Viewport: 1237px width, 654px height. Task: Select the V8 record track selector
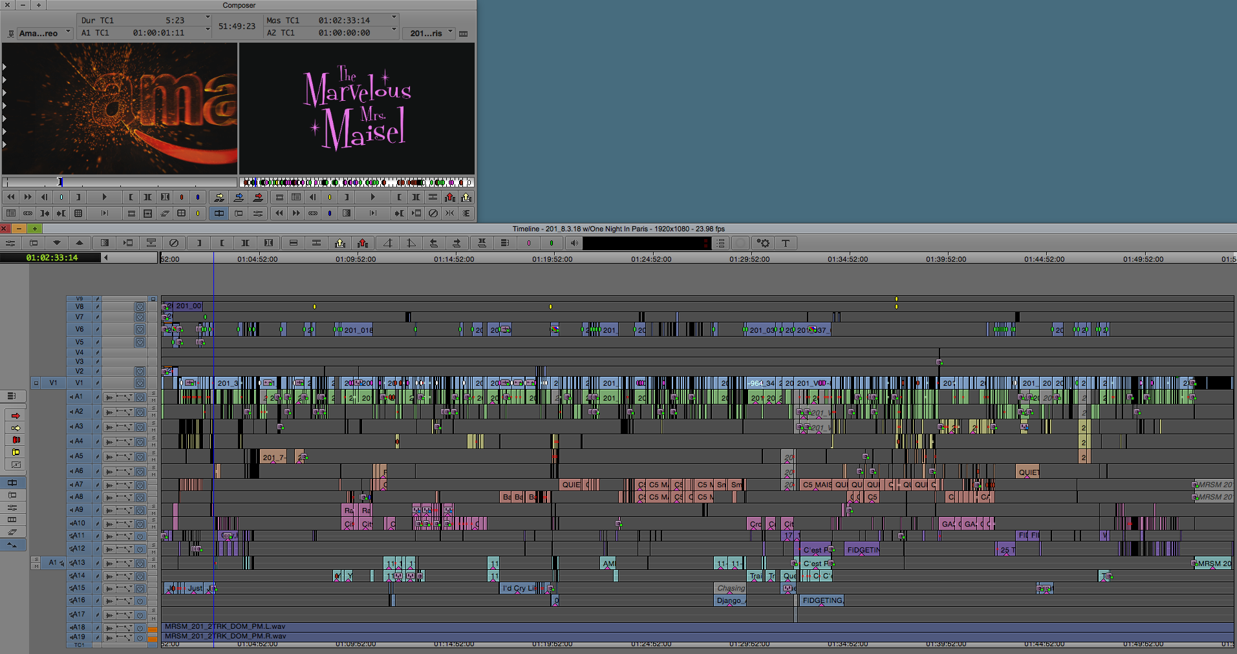point(80,306)
